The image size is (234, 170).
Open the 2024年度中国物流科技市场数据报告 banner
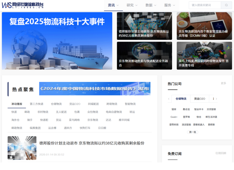pyautogui.click(x=95, y=89)
